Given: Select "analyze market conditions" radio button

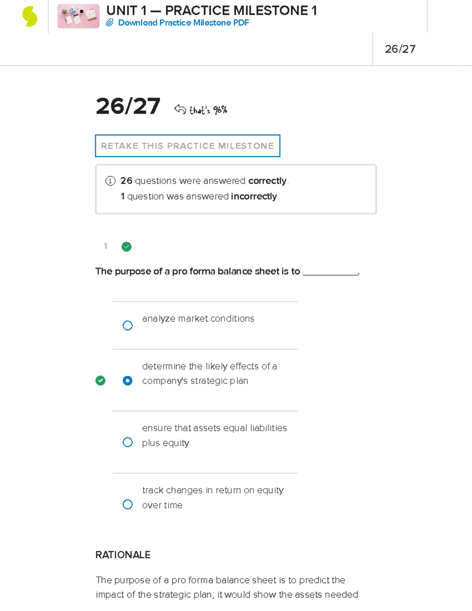Looking at the screenshot, I should pyautogui.click(x=127, y=326).
